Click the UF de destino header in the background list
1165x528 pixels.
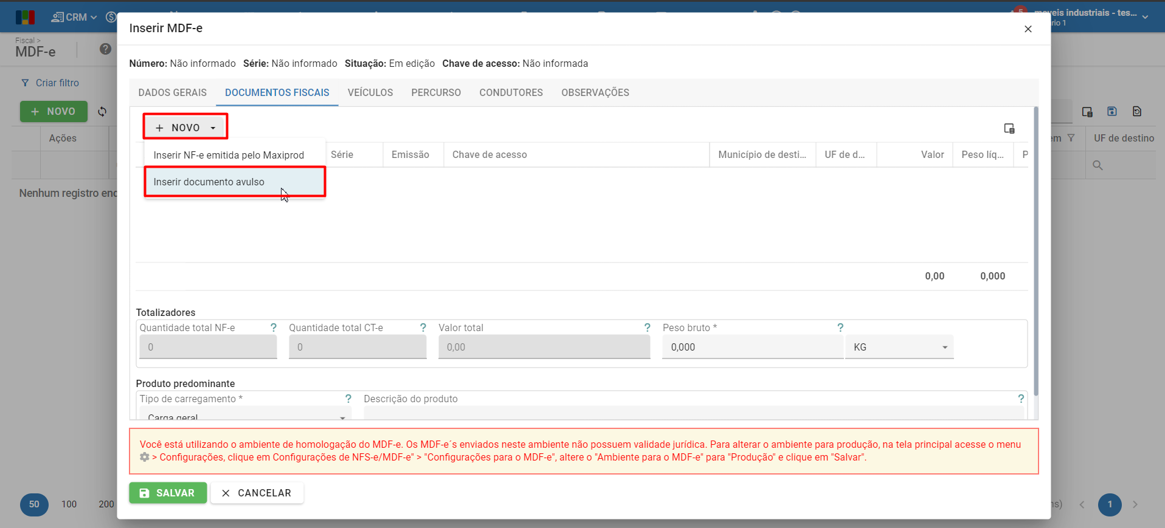pos(1124,138)
